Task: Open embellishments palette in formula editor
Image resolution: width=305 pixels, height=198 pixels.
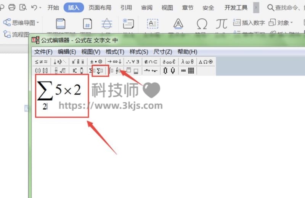Action: click(x=78, y=62)
